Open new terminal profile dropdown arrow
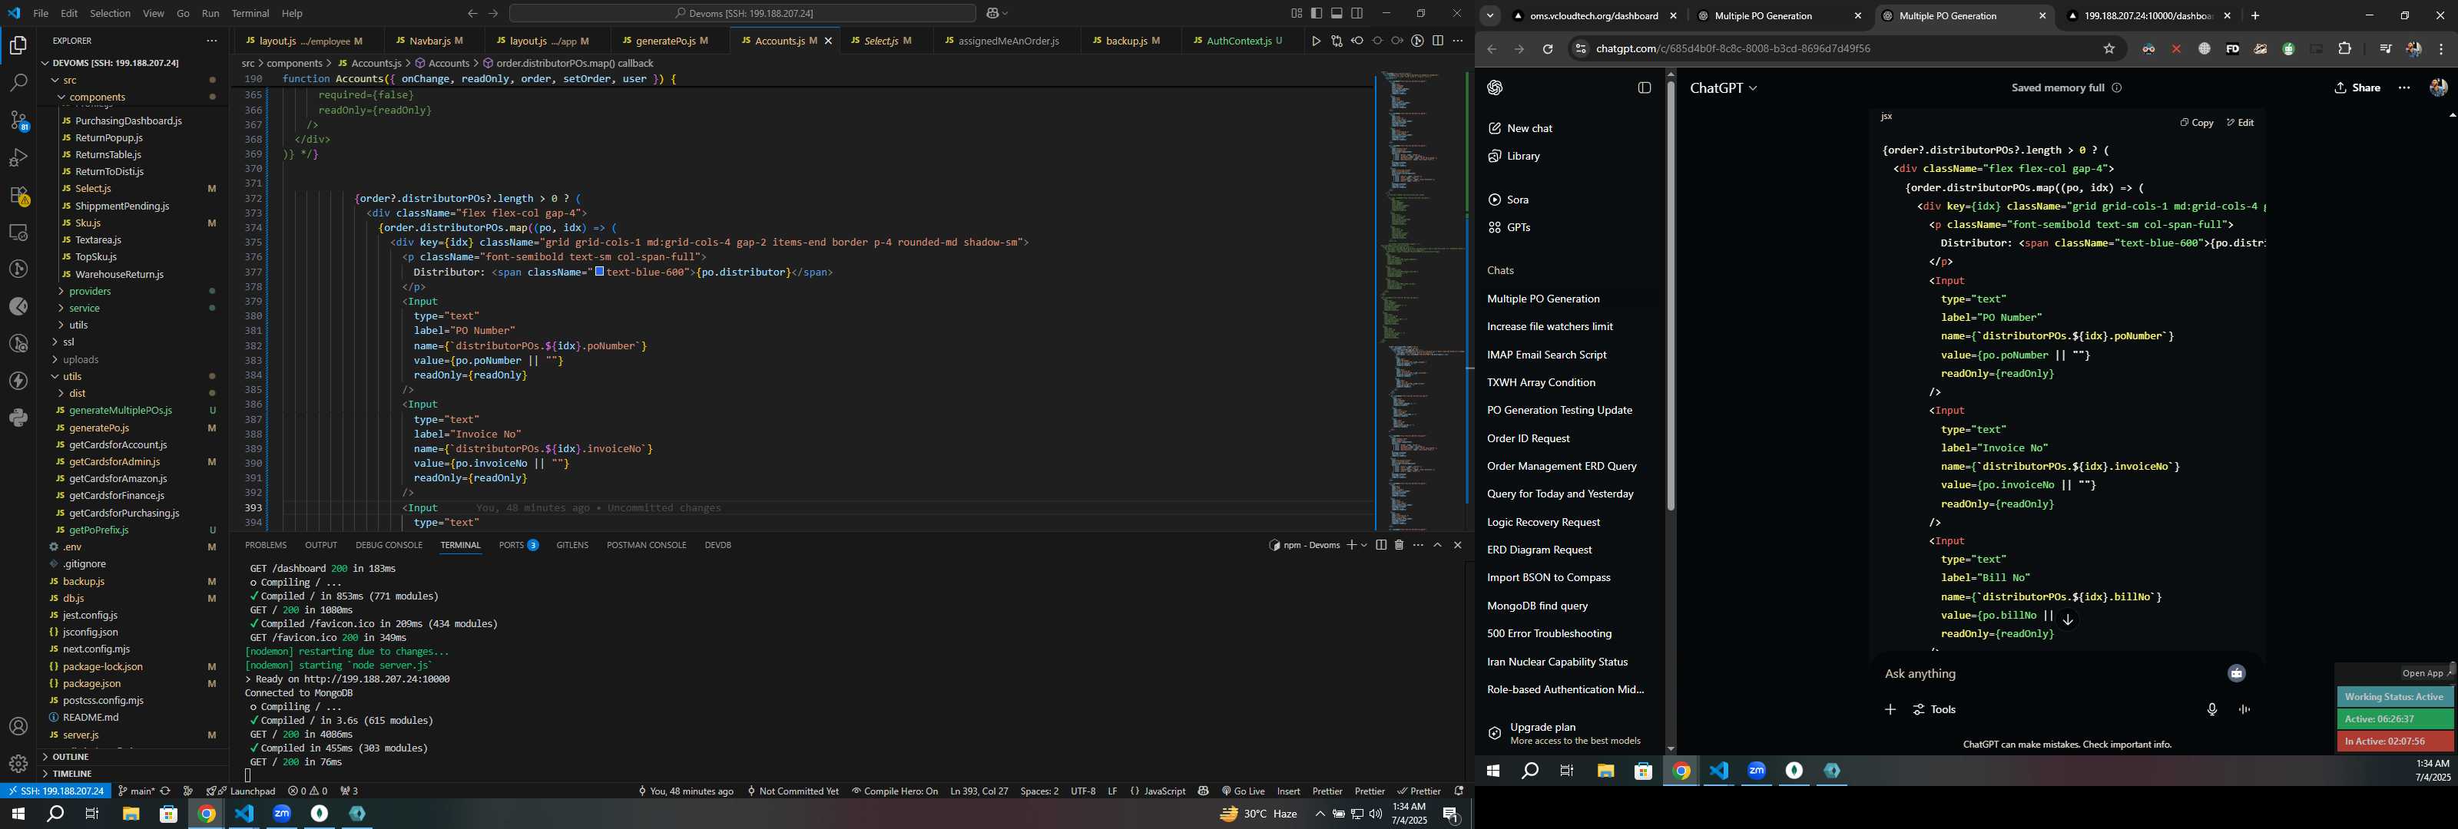2458x829 pixels. [x=1364, y=545]
